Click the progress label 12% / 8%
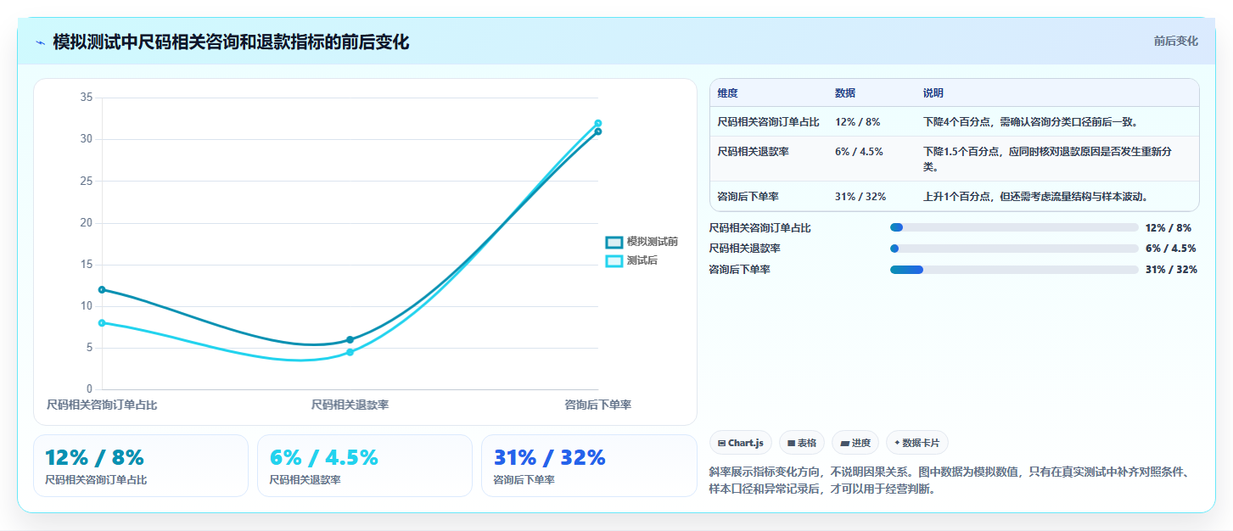 click(x=1169, y=227)
